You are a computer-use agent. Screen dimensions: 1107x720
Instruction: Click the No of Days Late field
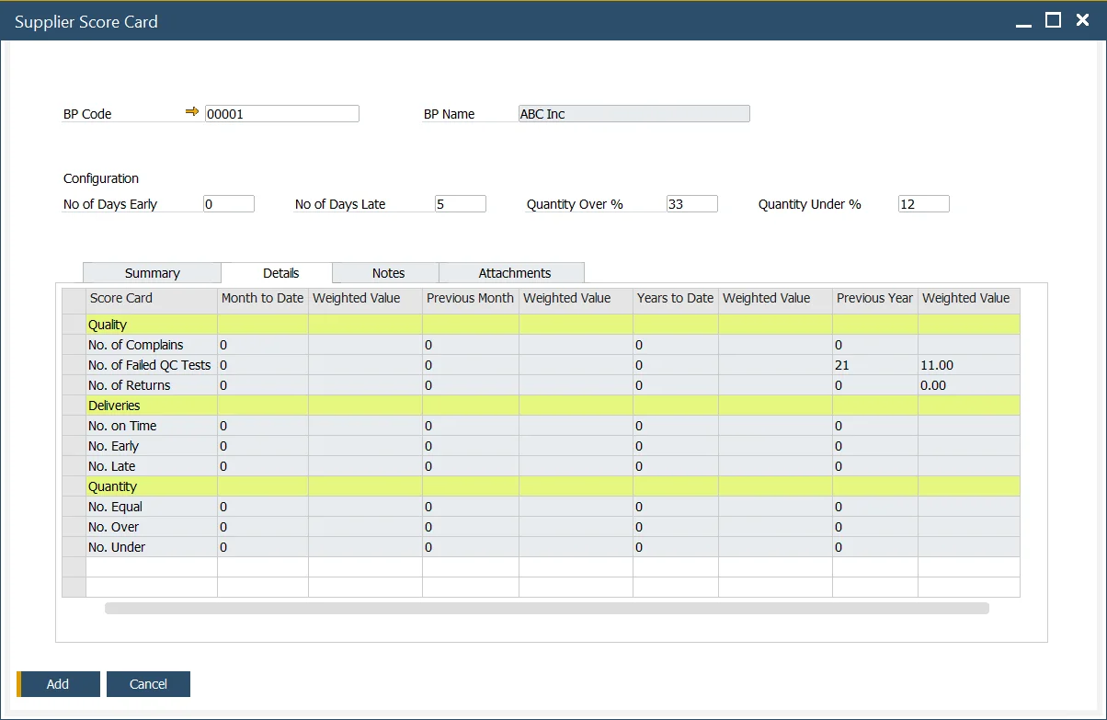pos(460,202)
